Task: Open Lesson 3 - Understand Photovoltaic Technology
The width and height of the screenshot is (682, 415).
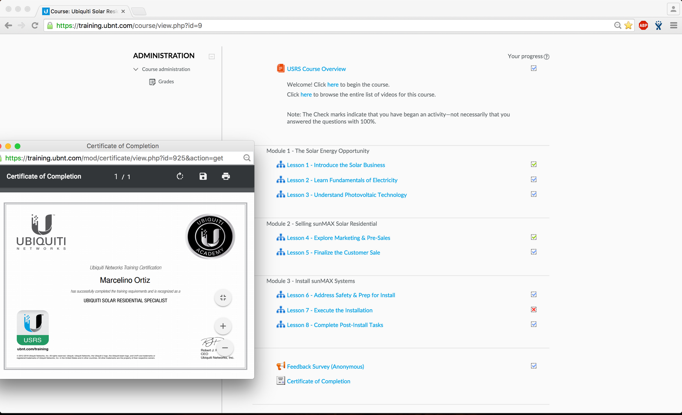Action: point(347,195)
